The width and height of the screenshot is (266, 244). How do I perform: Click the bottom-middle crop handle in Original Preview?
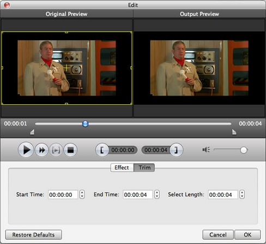pyautogui.click(x=66, y=104)
